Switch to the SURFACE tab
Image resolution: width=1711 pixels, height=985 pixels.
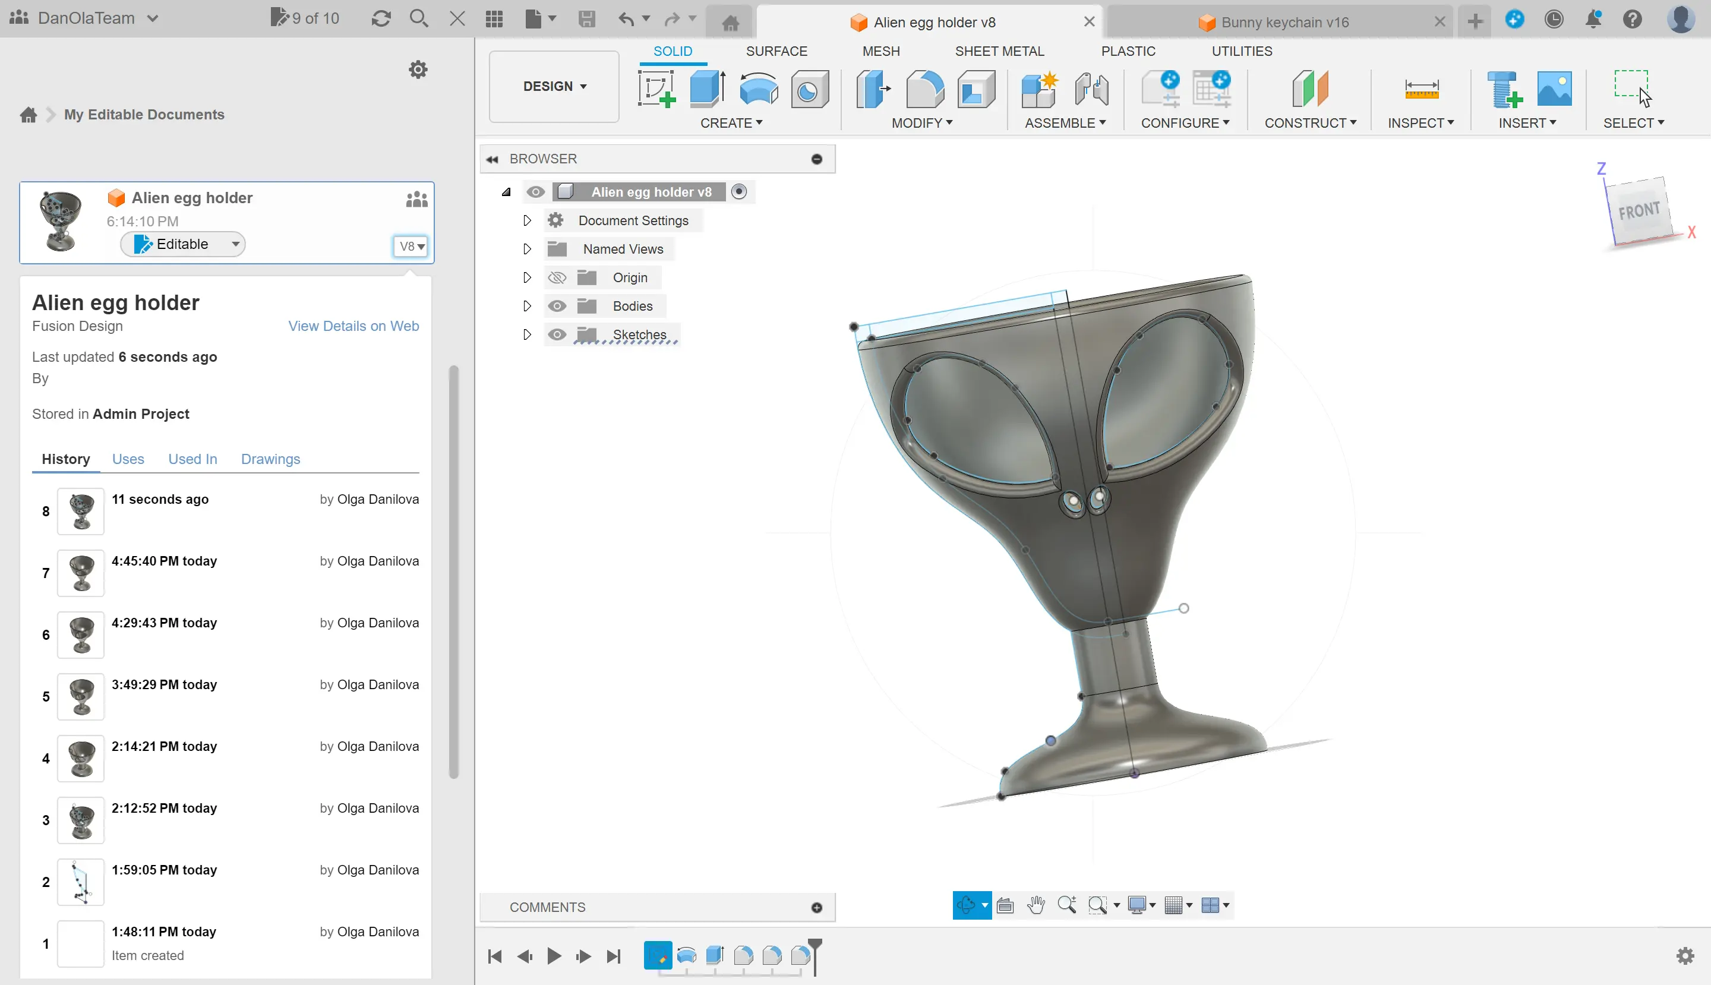click(x=776, y=52)
